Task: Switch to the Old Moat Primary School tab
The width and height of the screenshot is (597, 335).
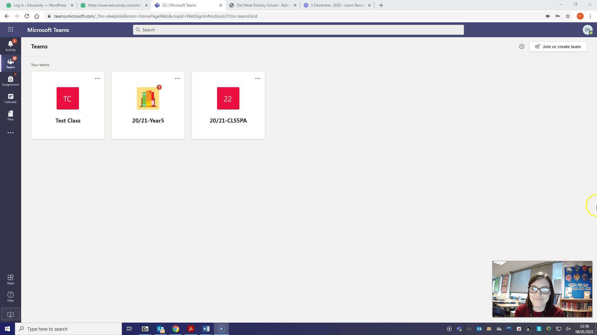Action: coord(263,5)
